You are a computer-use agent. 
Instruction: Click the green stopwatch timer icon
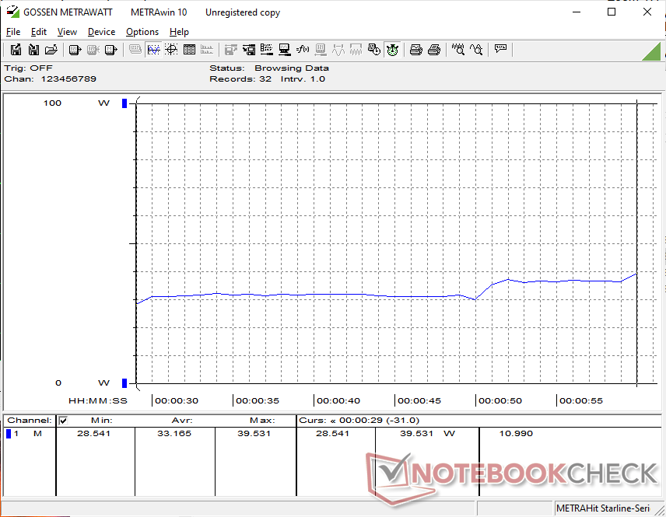pos(393,50)
